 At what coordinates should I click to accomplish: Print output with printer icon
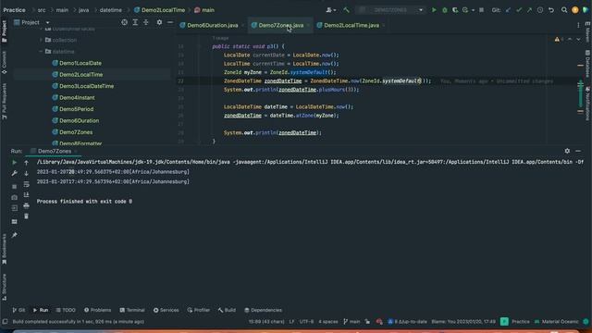tap(26, 205)
